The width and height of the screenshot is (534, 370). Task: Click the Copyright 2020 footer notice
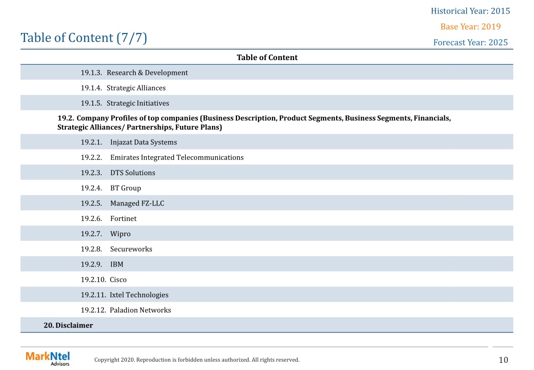pyautogui.click(x=197, y=360)
